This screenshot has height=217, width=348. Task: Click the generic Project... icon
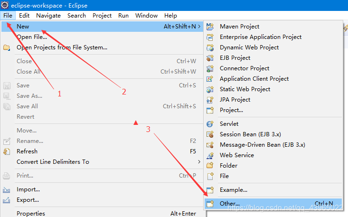click(210, 110)
